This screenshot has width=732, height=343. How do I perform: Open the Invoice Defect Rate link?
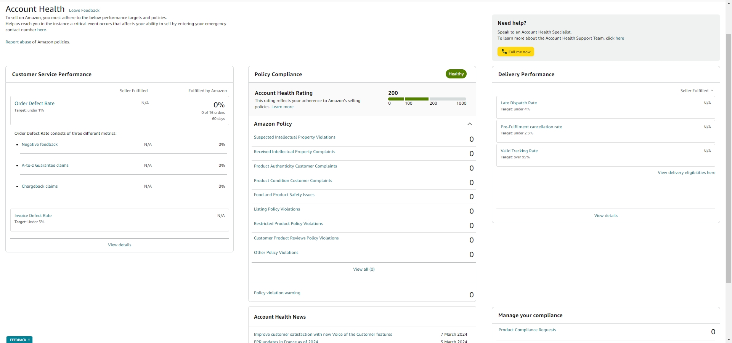[33, 215]
